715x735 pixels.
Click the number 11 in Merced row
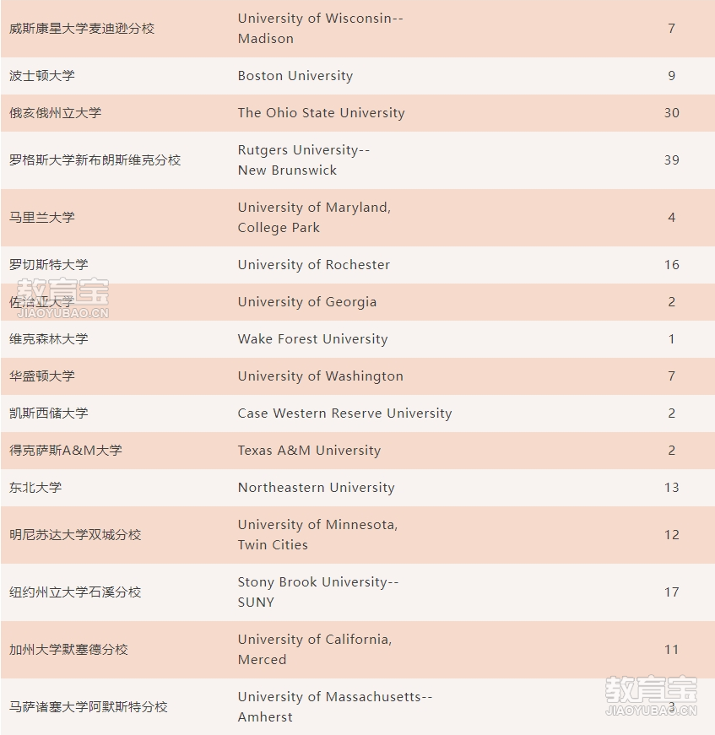(671, 649)
